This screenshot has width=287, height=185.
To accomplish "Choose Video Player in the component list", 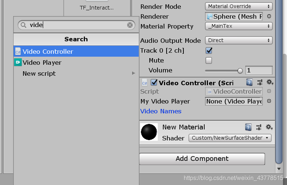I will pyautogui.click(x=42, y=63).
